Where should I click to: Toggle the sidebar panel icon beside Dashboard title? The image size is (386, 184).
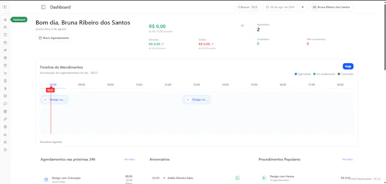(43, 7)
